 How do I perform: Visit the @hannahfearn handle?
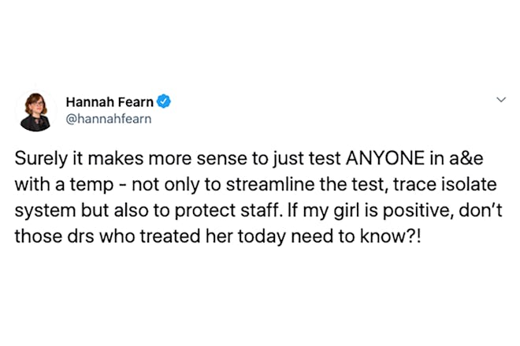109,119
